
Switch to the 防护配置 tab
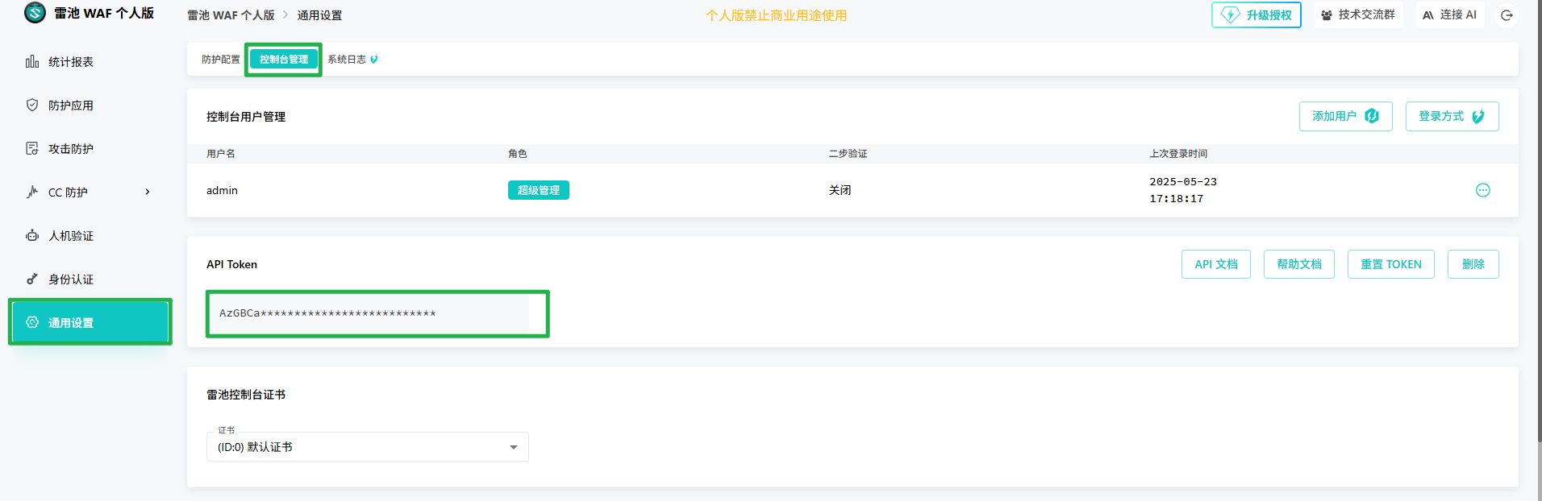(220, 60)
